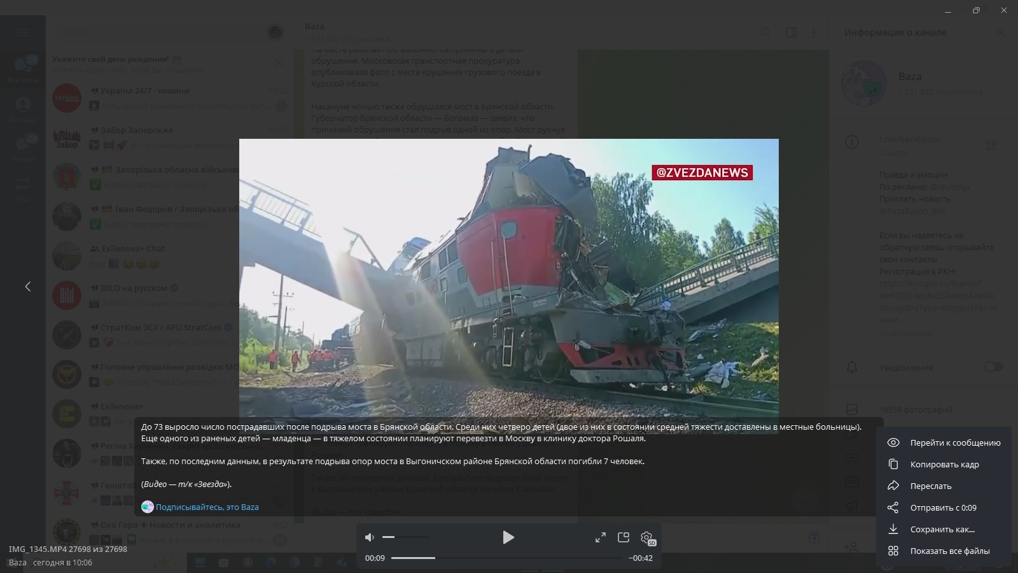This screenshot has width=1018, height=573.
Task: Click the 'IMG_1345.MP4 27698 из 27698' file label
Action: pyautogui.click(x=68, y=549)
